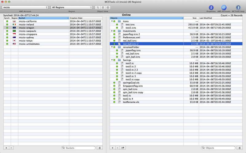Add a new bucket with plus button

tap(6, 148)
